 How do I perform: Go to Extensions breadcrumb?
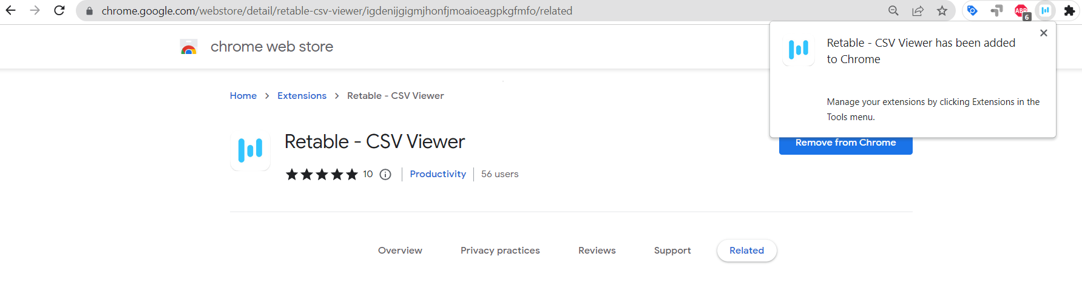pyautogui.click(x=302, y=96)
